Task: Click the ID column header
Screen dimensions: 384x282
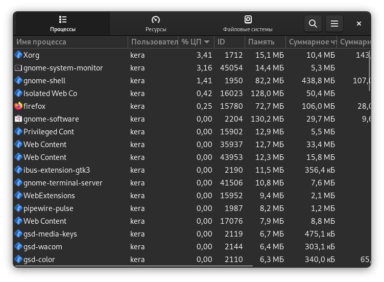Action: coord(222,42)
